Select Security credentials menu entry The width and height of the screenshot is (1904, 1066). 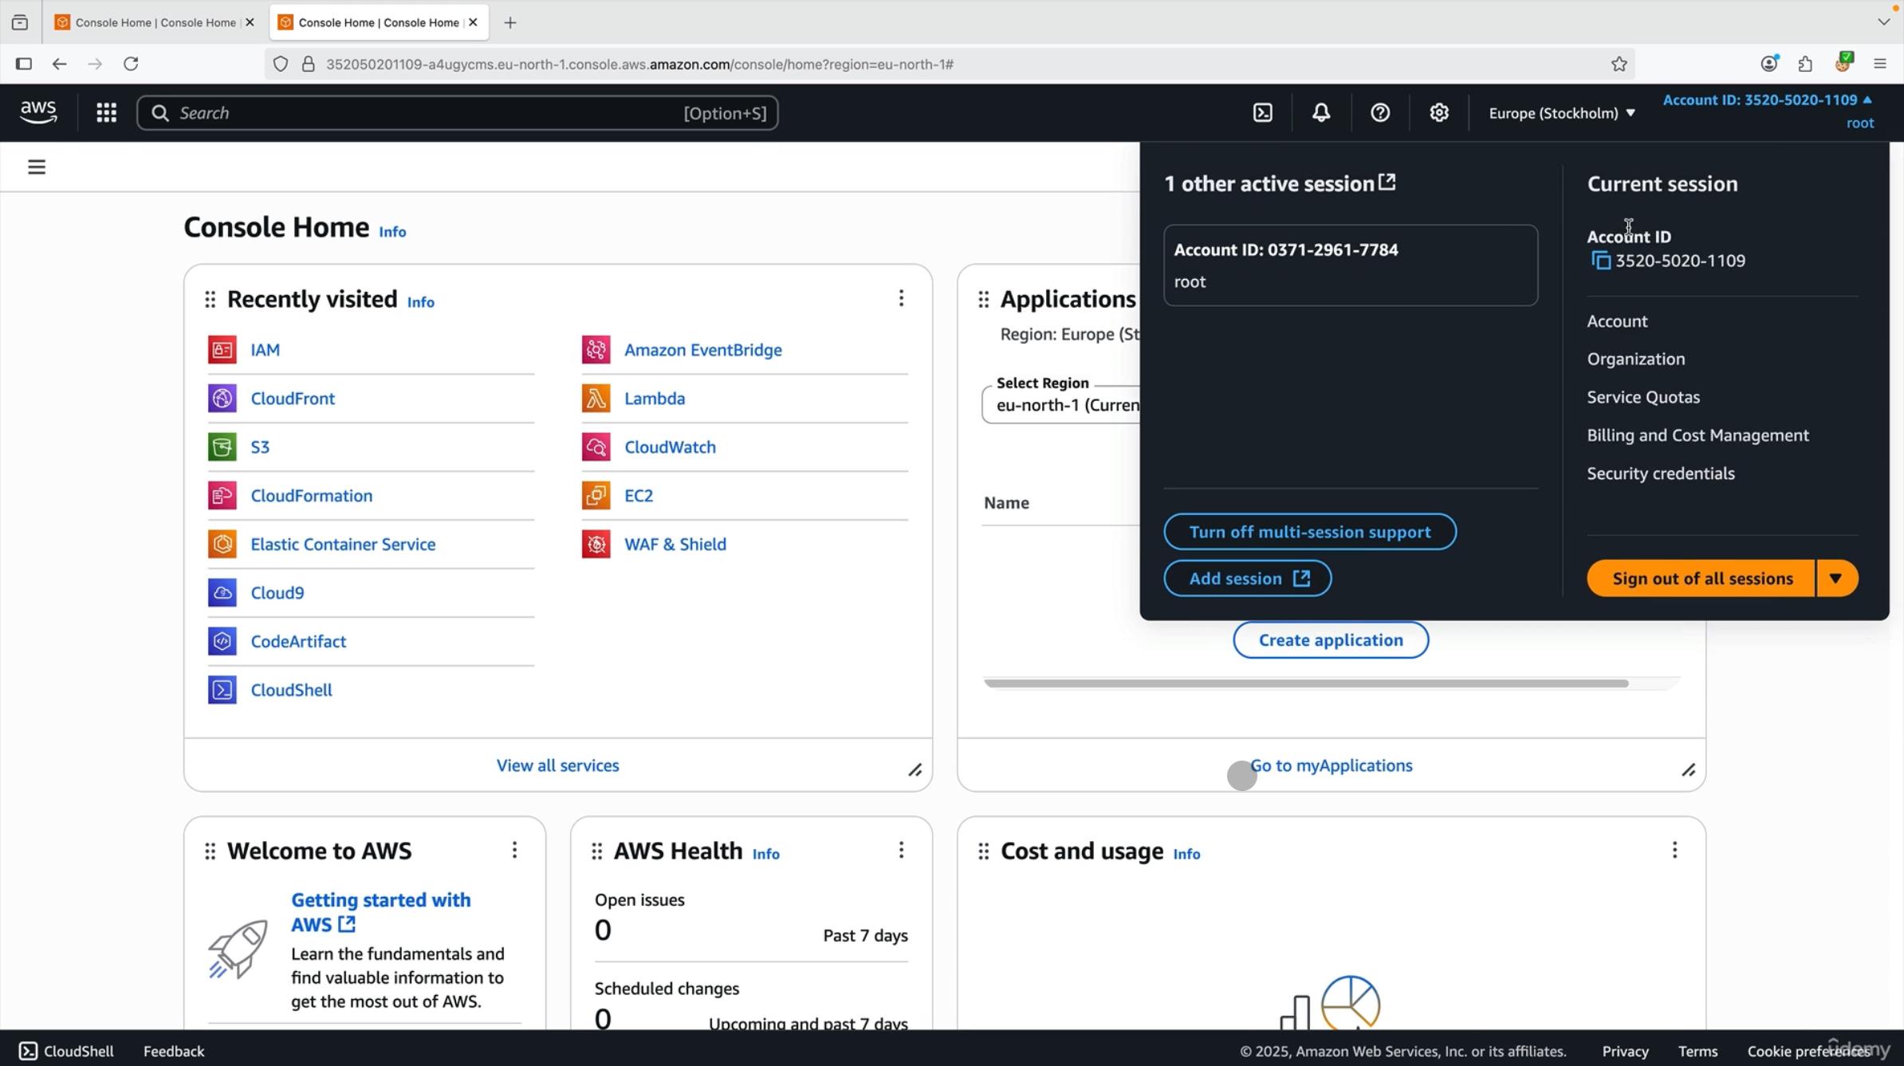pyautogui.click(x=1661, y=474)
